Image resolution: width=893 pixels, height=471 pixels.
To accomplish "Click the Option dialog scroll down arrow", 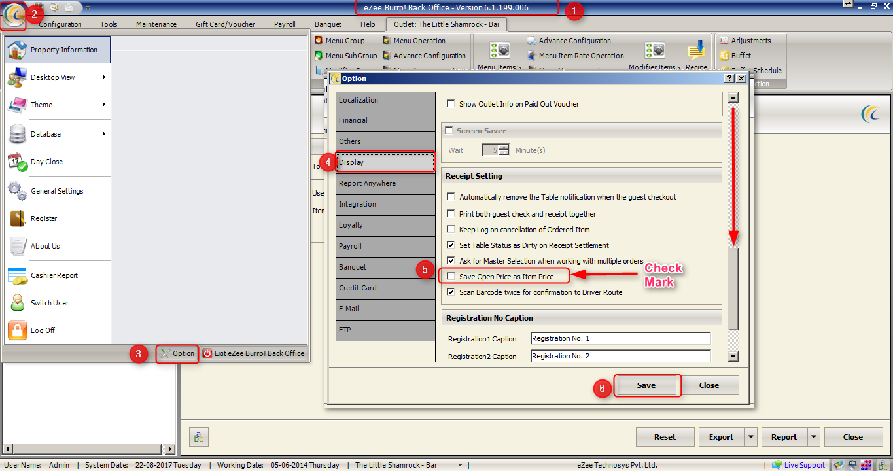I will pos(733,357).
